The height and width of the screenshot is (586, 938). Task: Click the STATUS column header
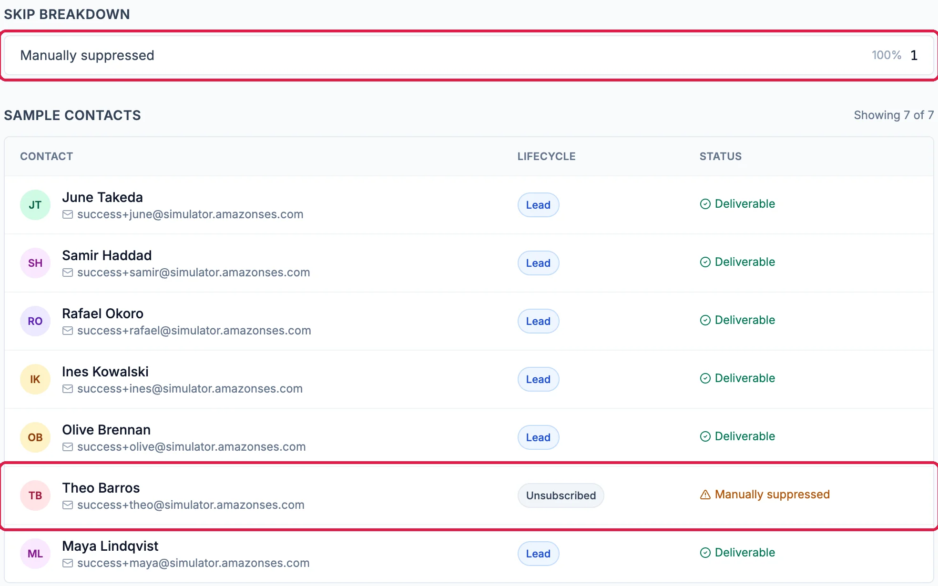[x=721, y=156]
